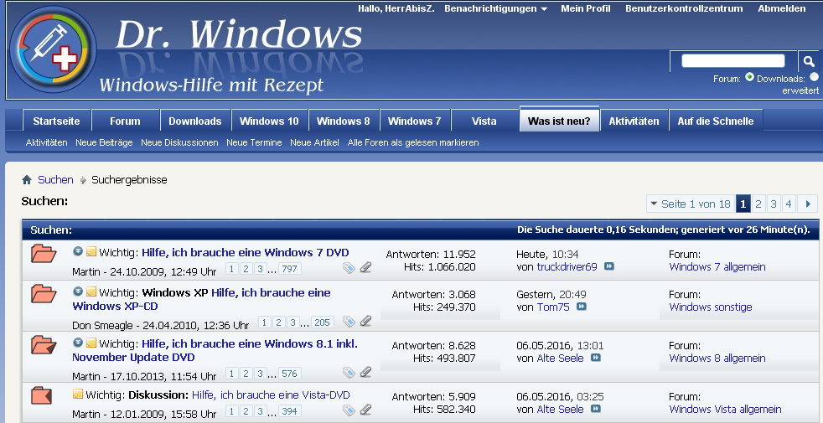Viewport: 823px width, 423px height.
Task: Click paperclip icon in Windows XP-CD row
Action: pyautogui.click(x=366, y=321)
